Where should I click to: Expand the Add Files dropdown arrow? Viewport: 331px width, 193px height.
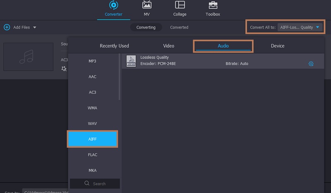[x=35, y=27]
